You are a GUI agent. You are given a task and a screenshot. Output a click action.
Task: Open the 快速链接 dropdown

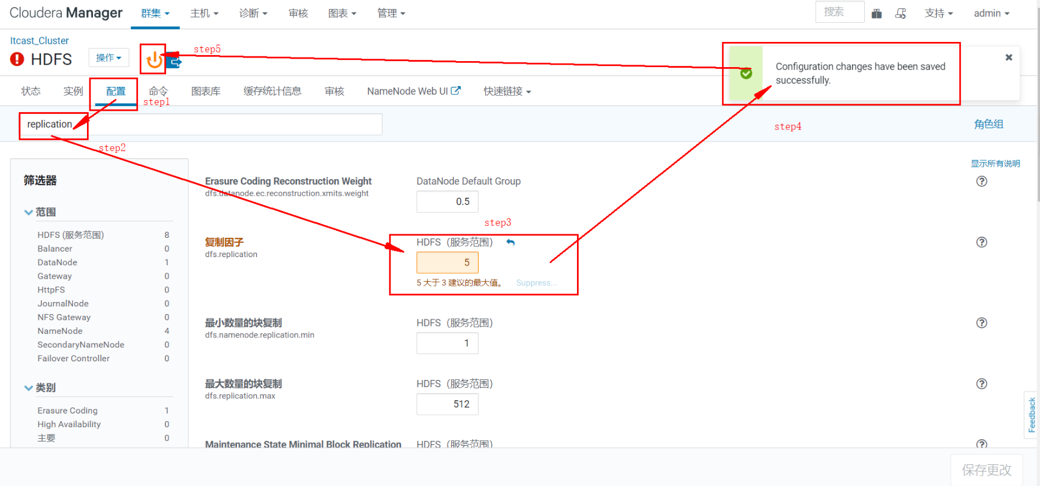[507, 91]
